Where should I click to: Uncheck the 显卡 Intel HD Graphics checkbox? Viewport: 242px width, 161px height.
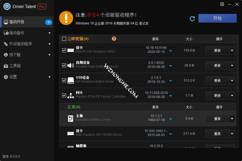coord(64,50)
